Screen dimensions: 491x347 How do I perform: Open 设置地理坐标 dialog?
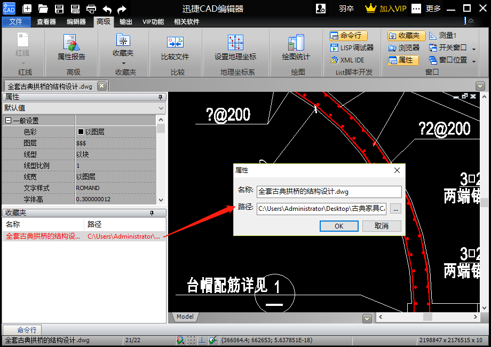click(x=235, y=48)
